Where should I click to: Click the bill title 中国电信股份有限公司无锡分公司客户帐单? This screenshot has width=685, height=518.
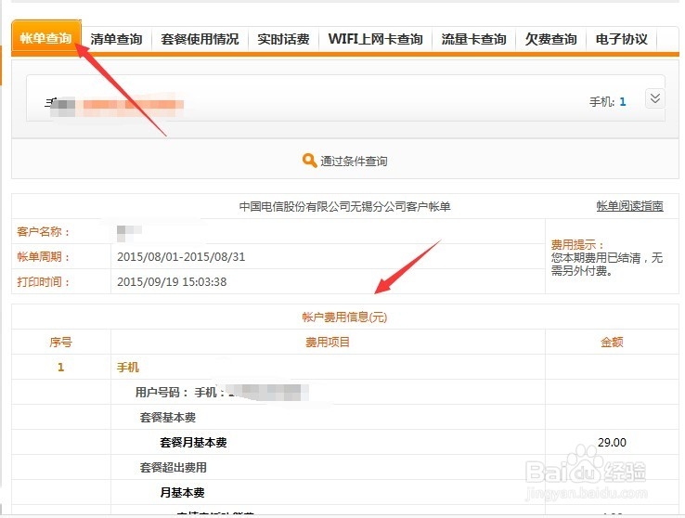pyautogui.click(x=344, y=206)
